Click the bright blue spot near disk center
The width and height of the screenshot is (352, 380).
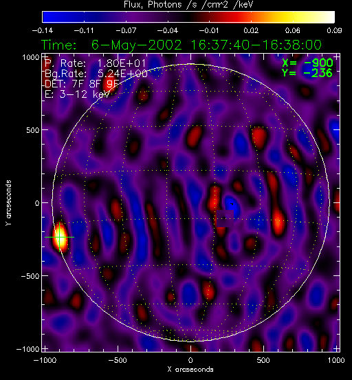point(232,207)
